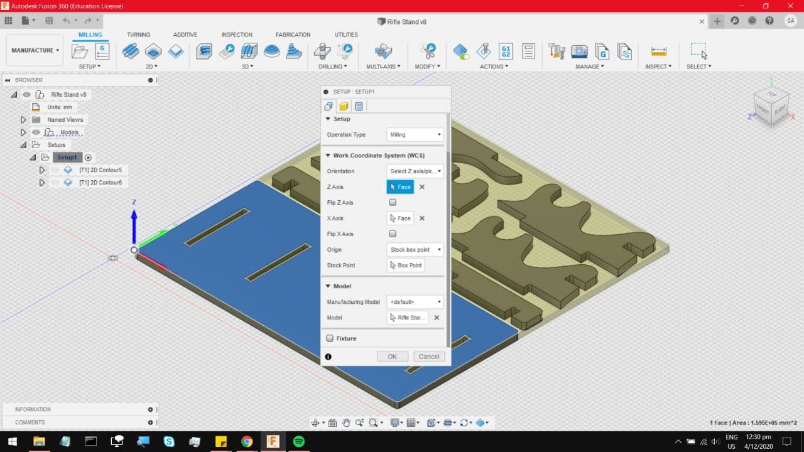Open the Origin Stock box point dropdown
Image resolution: width=804 pixels, height=452 pixels.
[415, 249]
